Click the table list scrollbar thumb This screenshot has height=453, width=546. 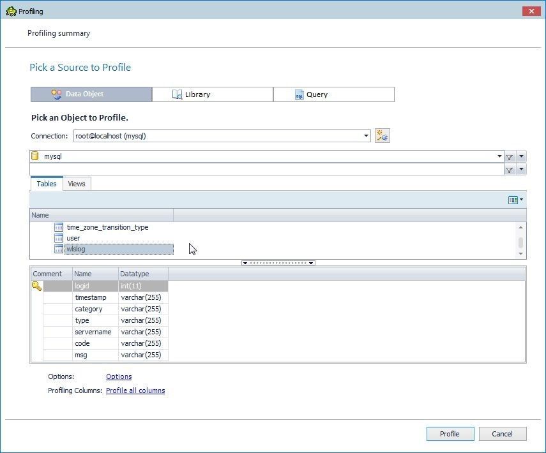click(520, 242)
